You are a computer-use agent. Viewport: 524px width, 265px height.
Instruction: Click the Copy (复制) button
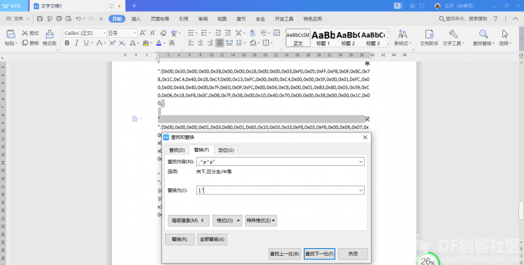[31, 43]
